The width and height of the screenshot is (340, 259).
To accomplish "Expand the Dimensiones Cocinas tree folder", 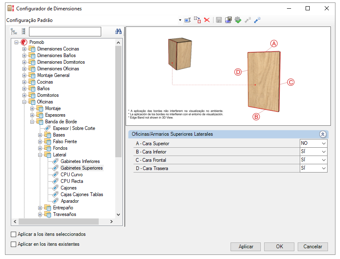I will coord(24,49).
